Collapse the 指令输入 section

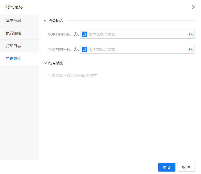point(45,21)
